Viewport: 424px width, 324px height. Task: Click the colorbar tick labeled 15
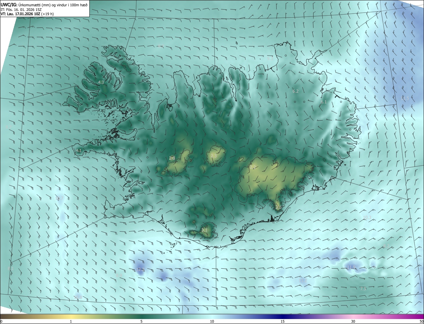pos(283,321)
